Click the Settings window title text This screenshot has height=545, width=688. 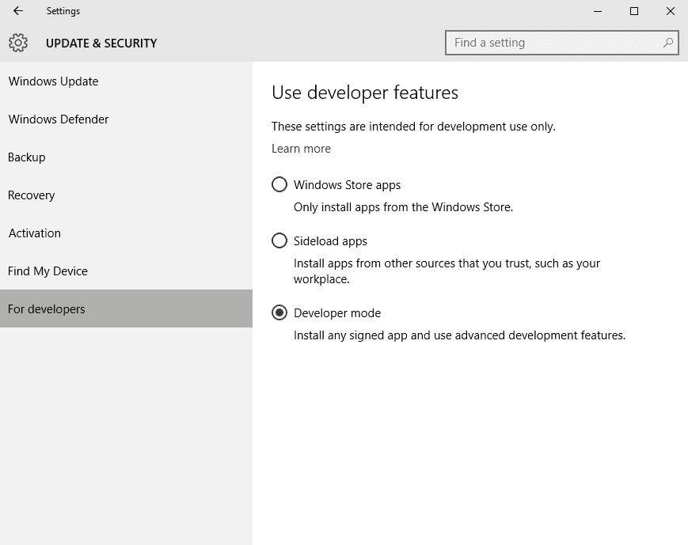click(63, 11)
